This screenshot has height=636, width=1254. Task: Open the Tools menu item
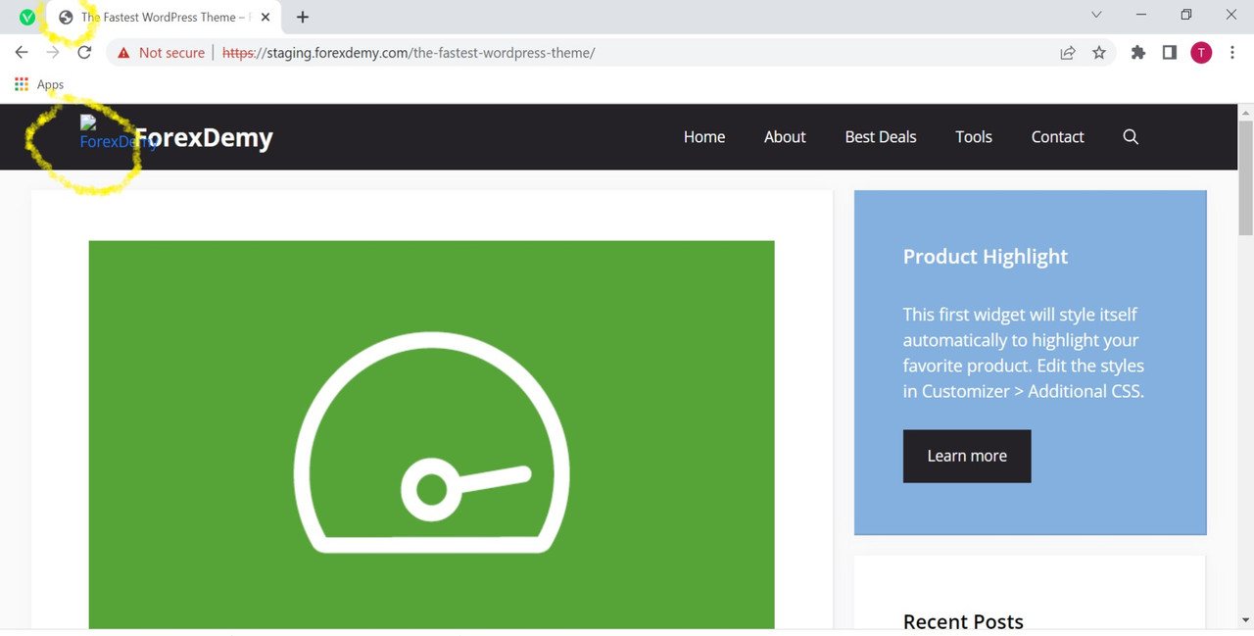coord(974,137)
